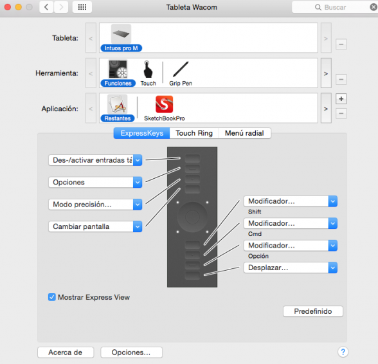
Task: Open the Des-/activar entradas táctiles dropdown
Action: pos(95,160)
